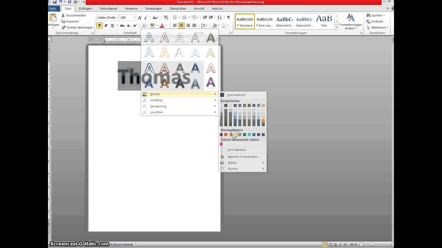Click the Einfügen clipboard icon
The height and width of the screenshot is (248, 442).
click(53, 17)
